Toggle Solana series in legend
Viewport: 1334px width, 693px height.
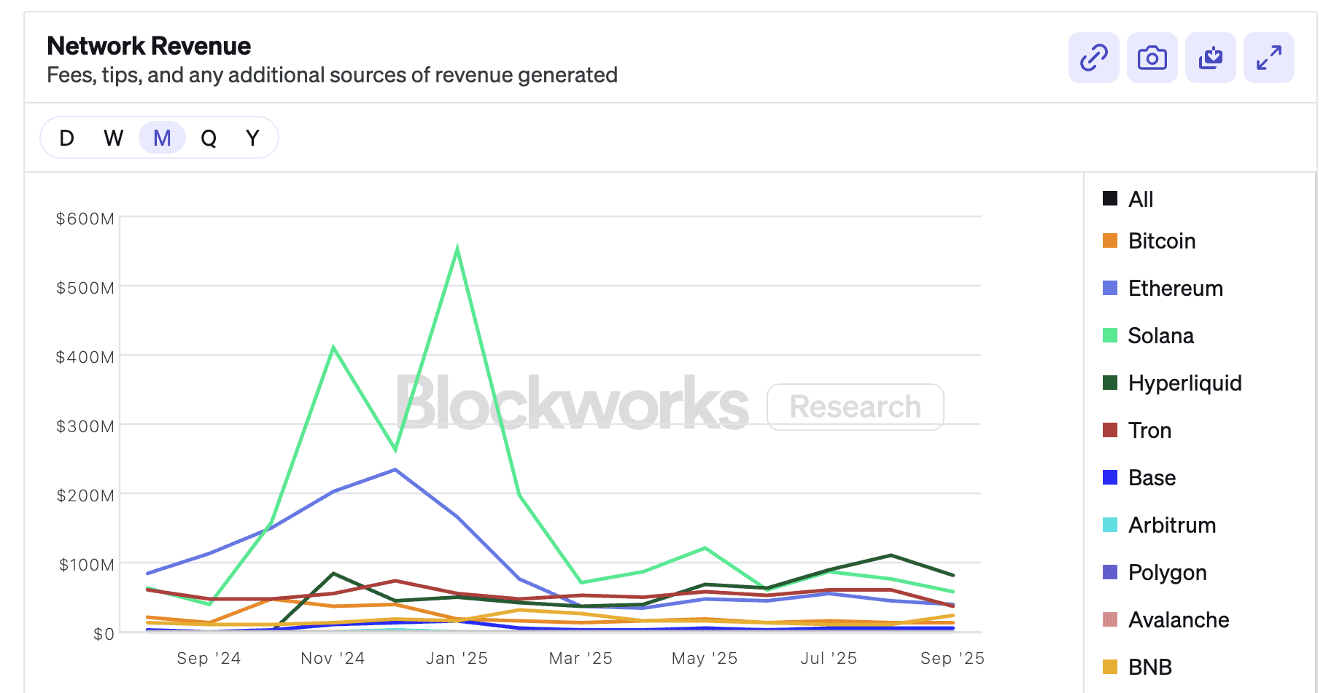click(x=1148, y=336)
